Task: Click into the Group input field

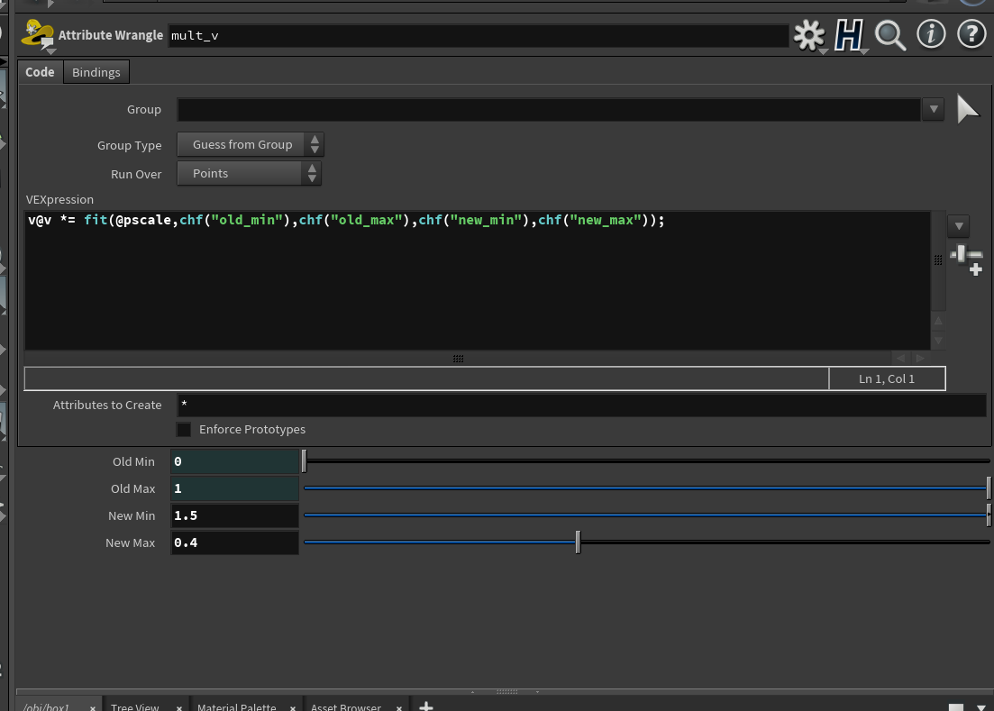Action: [549, 110]
